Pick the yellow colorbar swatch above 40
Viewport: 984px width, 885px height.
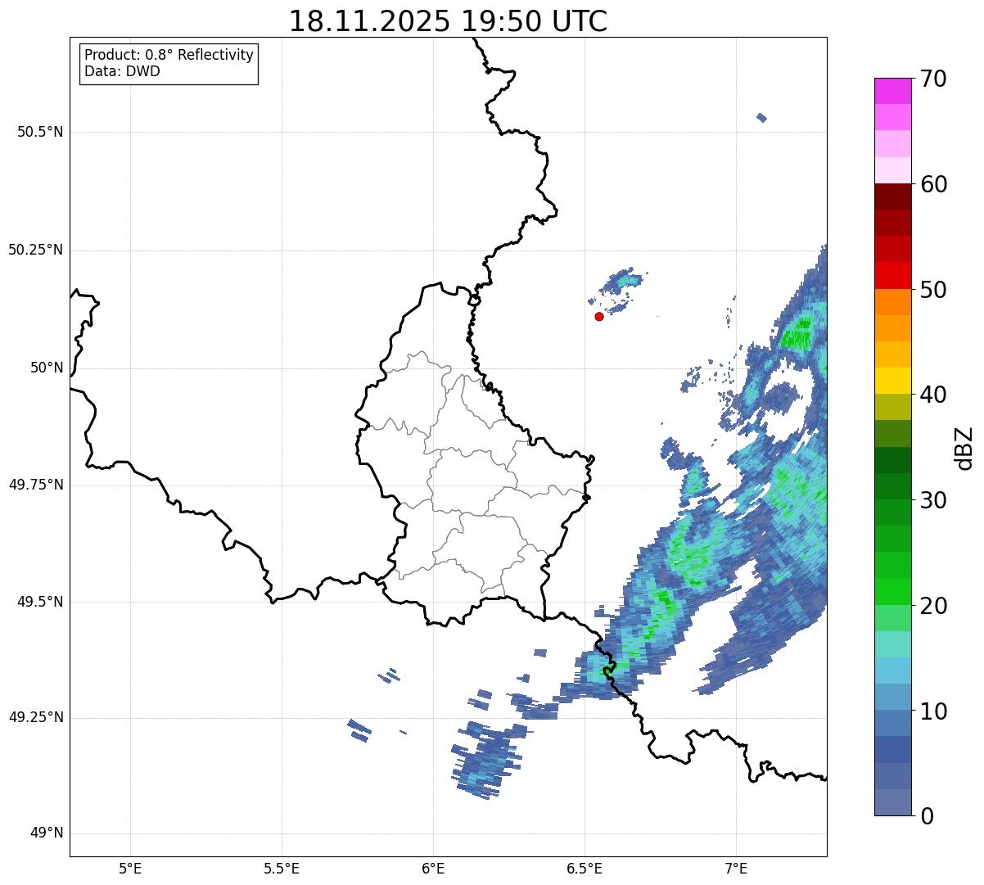(893, 381)
